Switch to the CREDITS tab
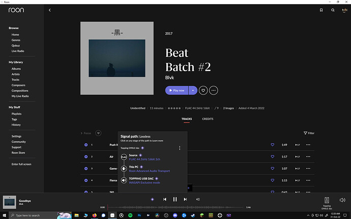351x219 pixels. tap(208, 119)
